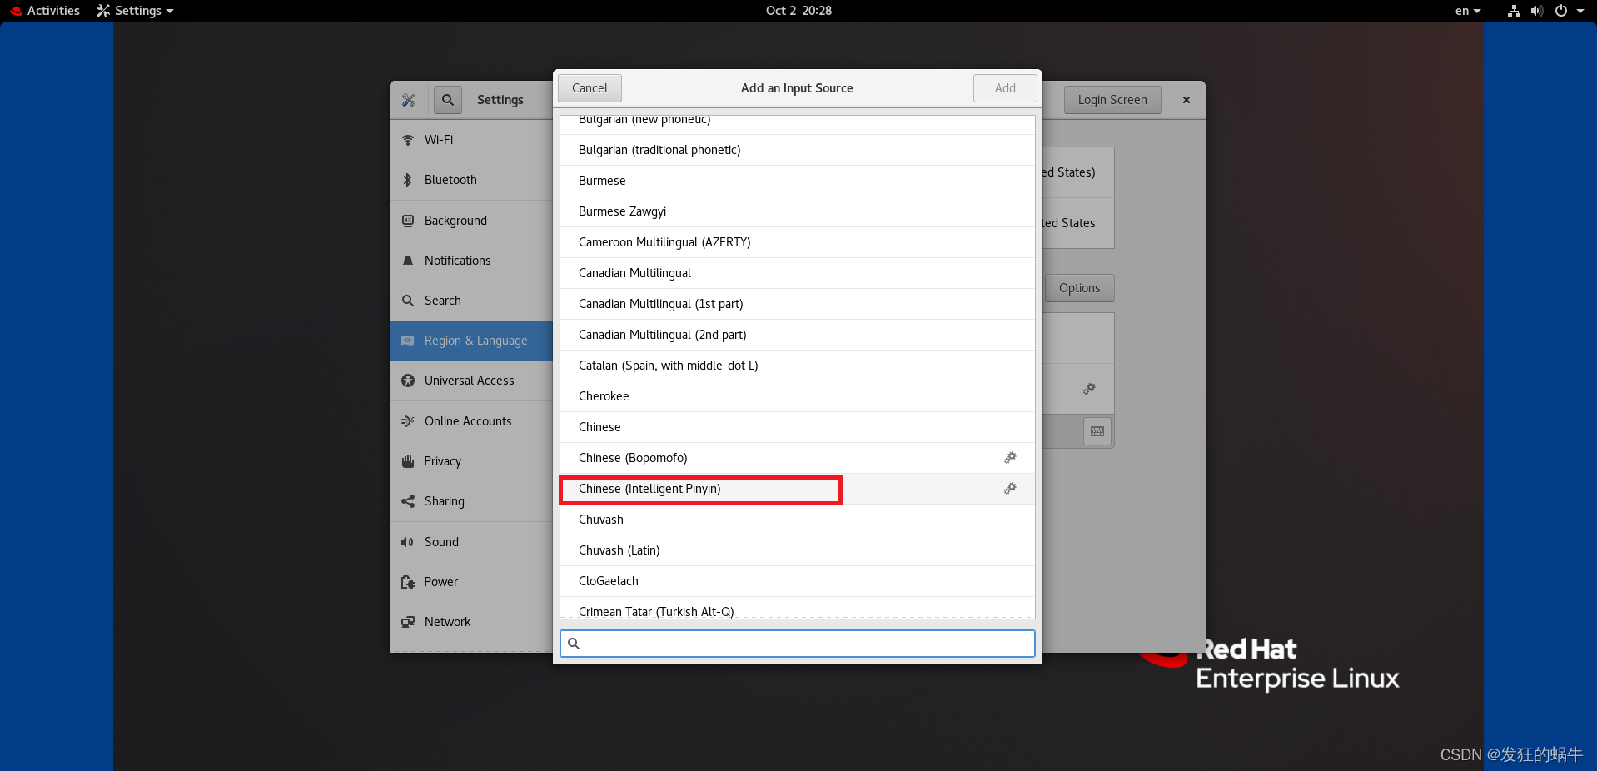Viewport: 1597px width, 771px height.
Task: Select the Sound speaker icon in sidebar
Action: pos(407,542)
